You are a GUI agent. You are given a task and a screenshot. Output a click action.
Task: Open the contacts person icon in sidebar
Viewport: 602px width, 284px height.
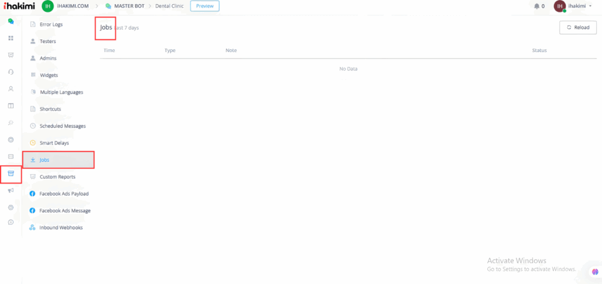point(11,89)
